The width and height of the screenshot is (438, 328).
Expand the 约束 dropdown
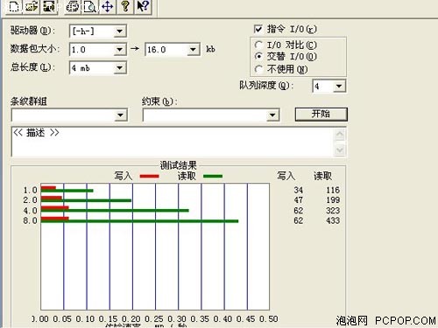272,115
